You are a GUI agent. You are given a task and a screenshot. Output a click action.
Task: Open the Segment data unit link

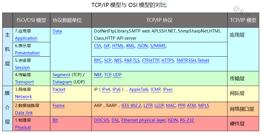[x=62, y=75]
